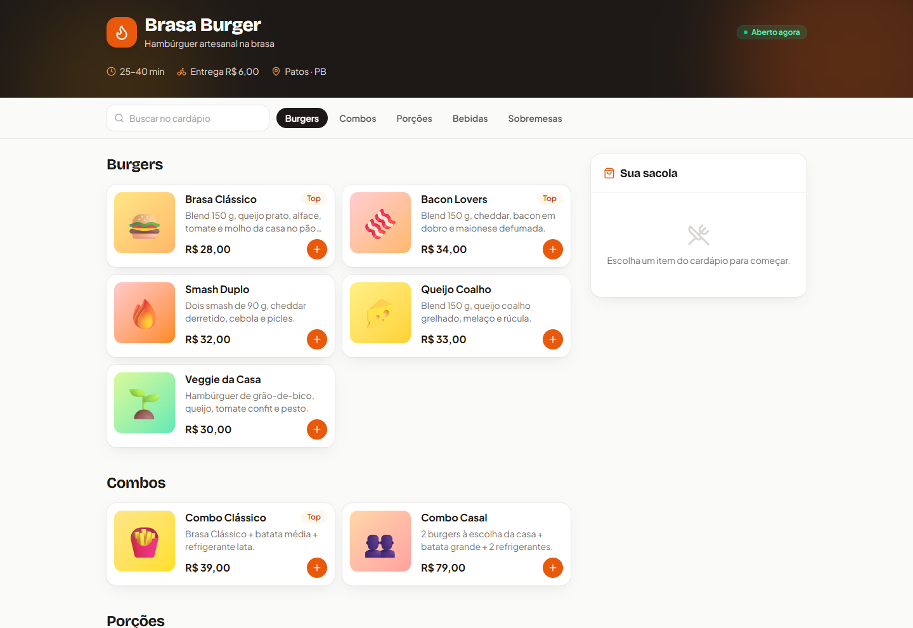
Task: Focus the Buscar no cardápio search field
Action: [x=188, y=118]
